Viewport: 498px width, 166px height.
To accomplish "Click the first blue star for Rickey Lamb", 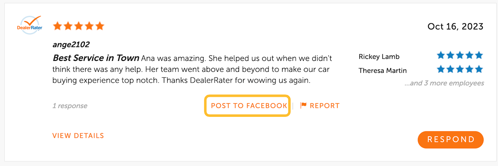I will [x=441, y=55].
